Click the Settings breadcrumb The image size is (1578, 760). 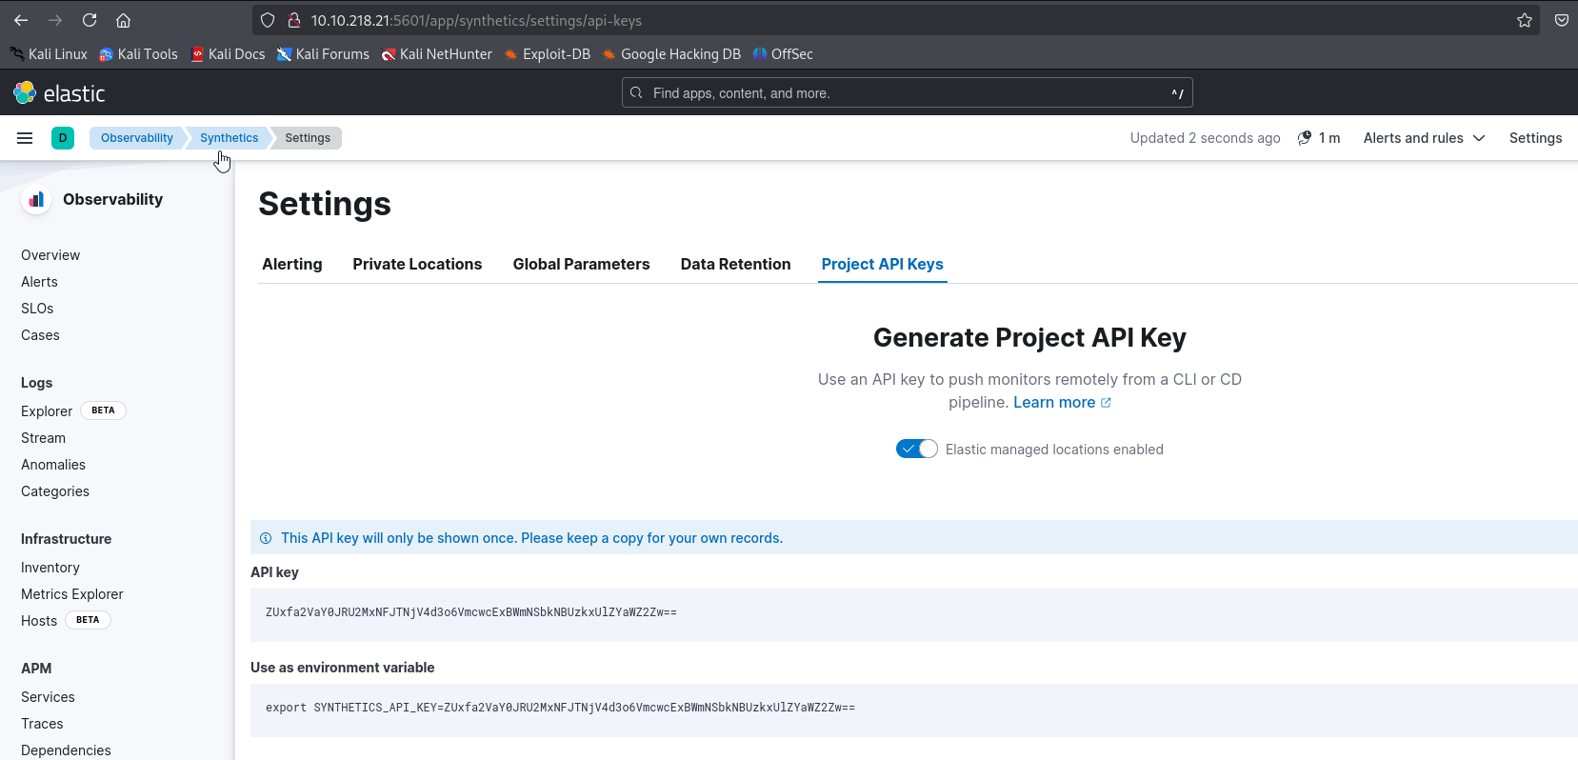click(308, 138)
